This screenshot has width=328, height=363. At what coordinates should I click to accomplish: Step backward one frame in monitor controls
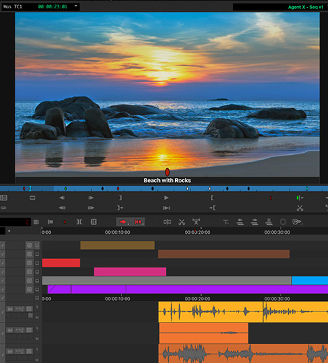(62, 198)
